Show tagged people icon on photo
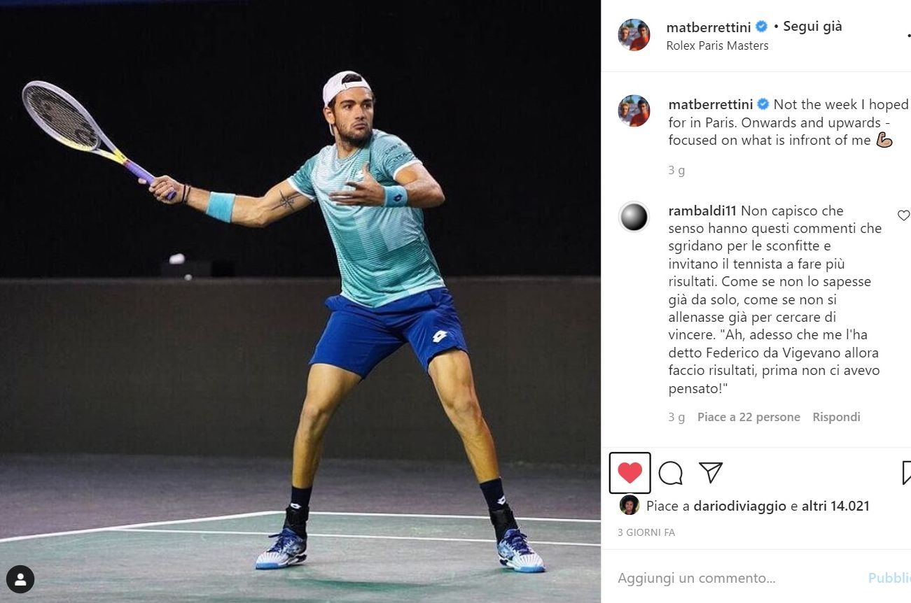Image resolution: width=911 pixels, height=603 pixels. [20, 579]
